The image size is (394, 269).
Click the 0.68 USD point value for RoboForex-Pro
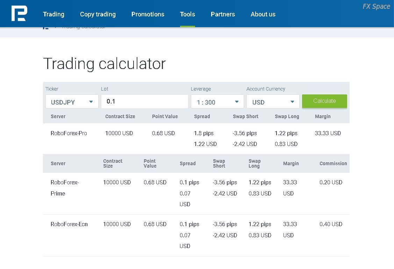pyautogui.click(x=163, y=133)
